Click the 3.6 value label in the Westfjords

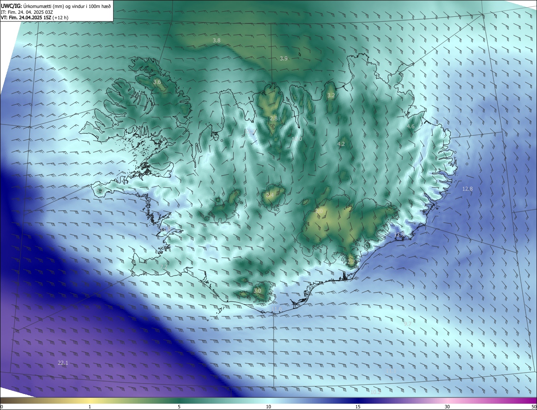[157, 82]
